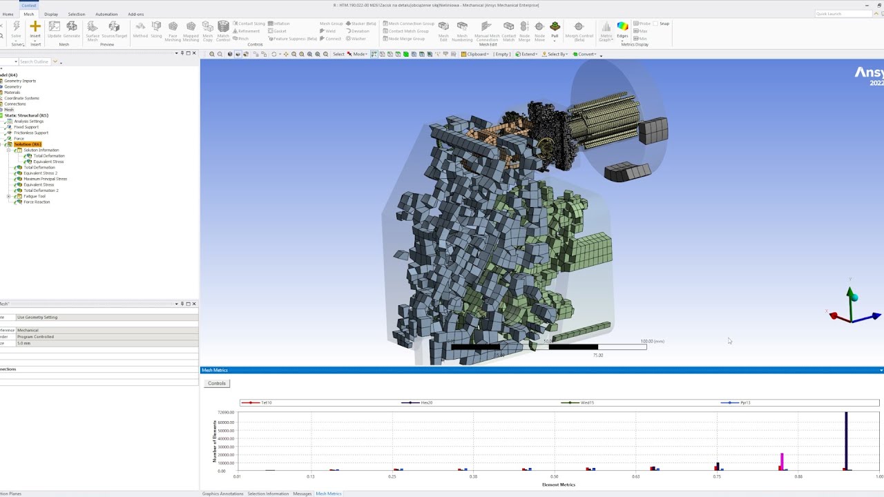Open the selection Mode dropdown
This screenshot has height=497, width=884.
(358, 54)
